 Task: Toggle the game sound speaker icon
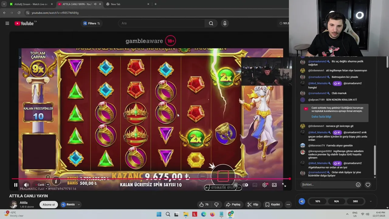(48, 185)
